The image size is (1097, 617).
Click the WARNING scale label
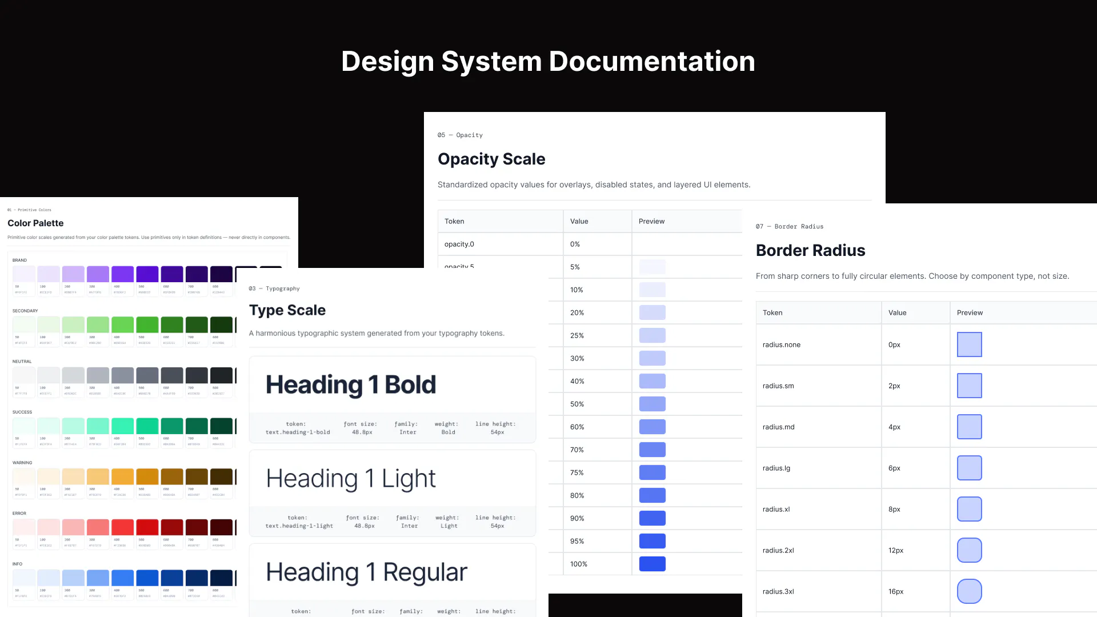tap(22, 463)
